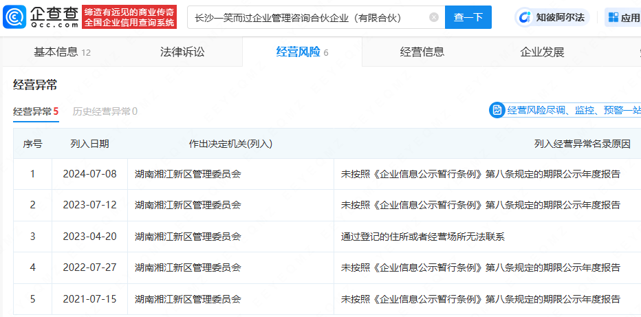Image resolution: width=641 pixels, height=317 pixels.
Task: Click the Qcc.com logo icon
Action: 14,17
